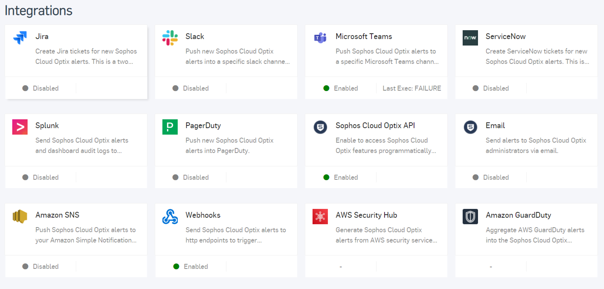Open the ServiceNow integration description

(x=537, y=56)
